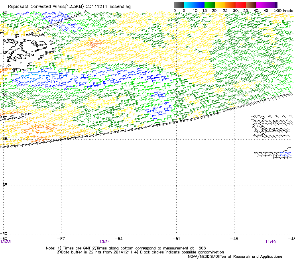Click the 'Times are GMT' note line
Viewport: 295px width, 259px height.
pyautogui.click(x=126, y=248)
